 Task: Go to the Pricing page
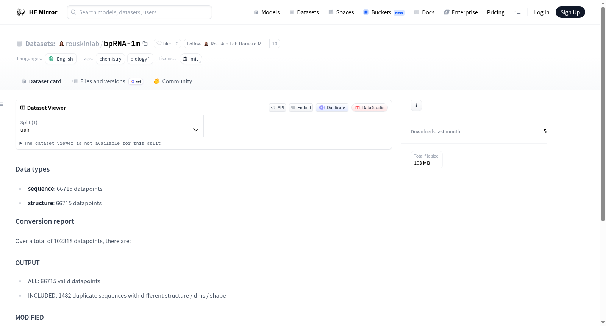pyautogui.click(x=496, y=12)
